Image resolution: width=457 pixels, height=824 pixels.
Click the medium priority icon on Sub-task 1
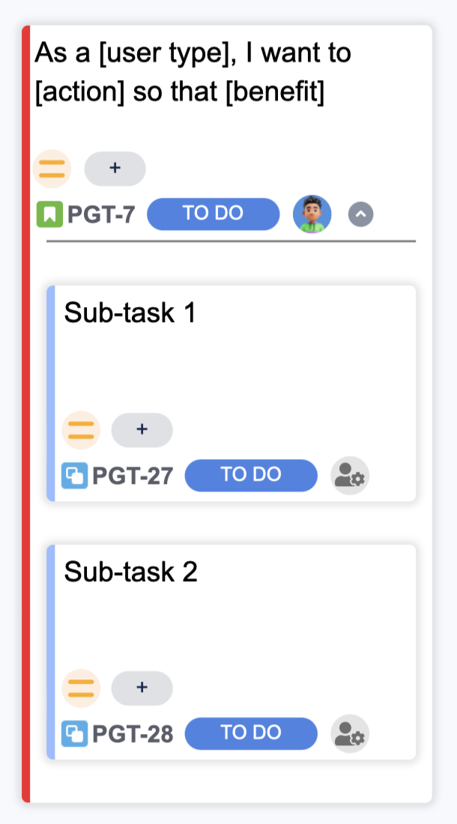(80, 430)
